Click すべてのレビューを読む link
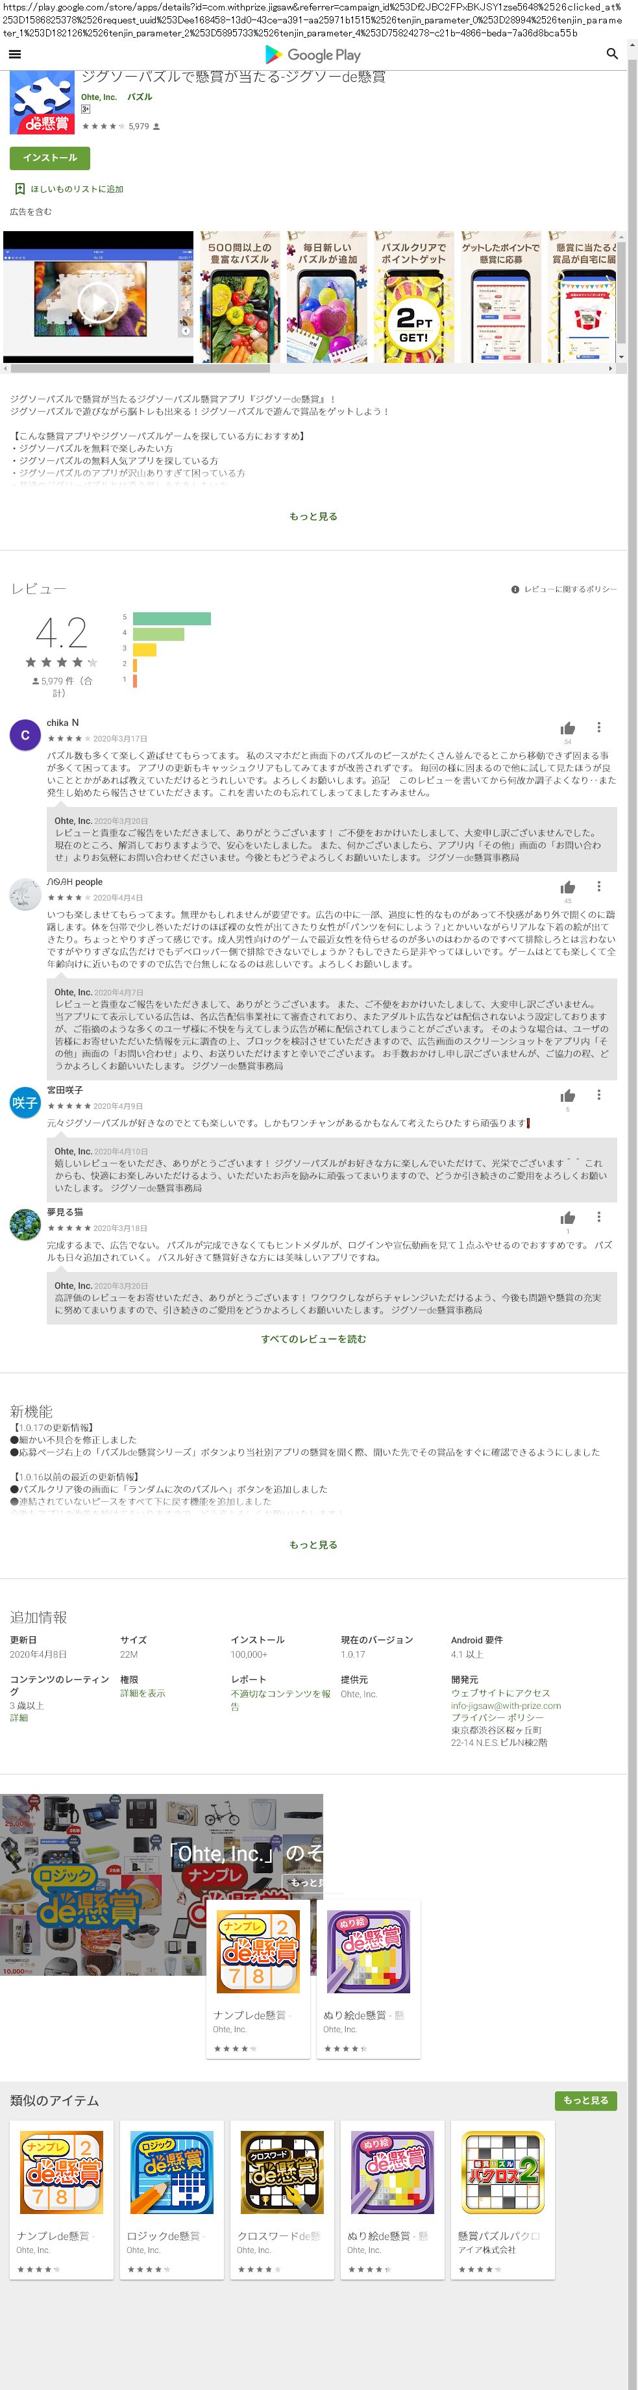The image size is (638, 2390). click(313, 1339)
